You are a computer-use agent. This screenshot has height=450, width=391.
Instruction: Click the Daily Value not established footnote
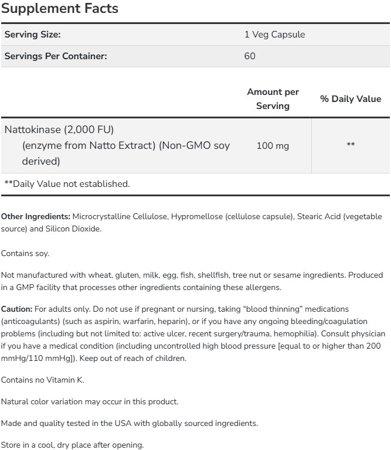point(67,184)
